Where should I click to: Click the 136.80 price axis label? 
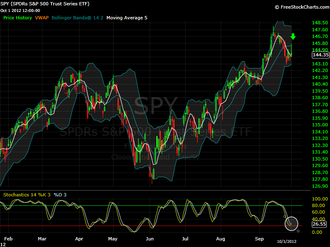click(x=320, y=111)
